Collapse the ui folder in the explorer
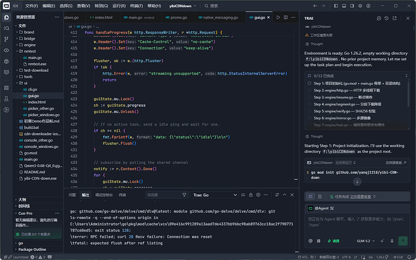Screen dimensions: 416x260 39,83
